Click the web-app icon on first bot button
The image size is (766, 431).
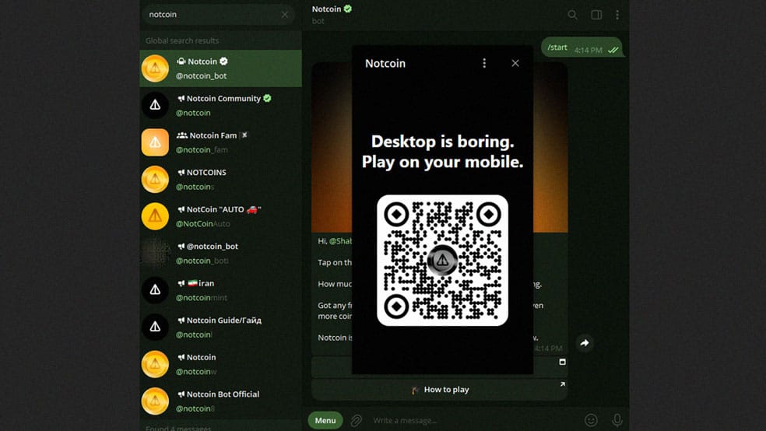click(x=562, y=362)
